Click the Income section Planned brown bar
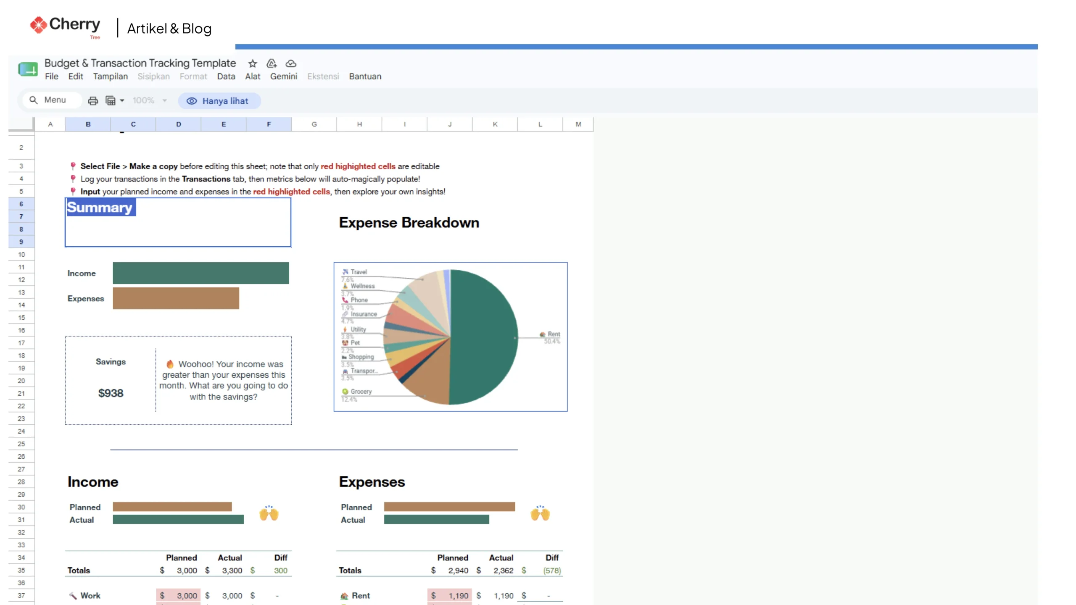The image size is (1076, 605). click(x=172, y=507)
